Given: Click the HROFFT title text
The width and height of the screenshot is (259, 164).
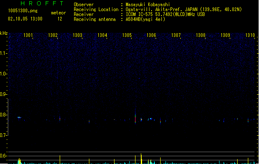Looking at the screenshot, I should (42, 3).
